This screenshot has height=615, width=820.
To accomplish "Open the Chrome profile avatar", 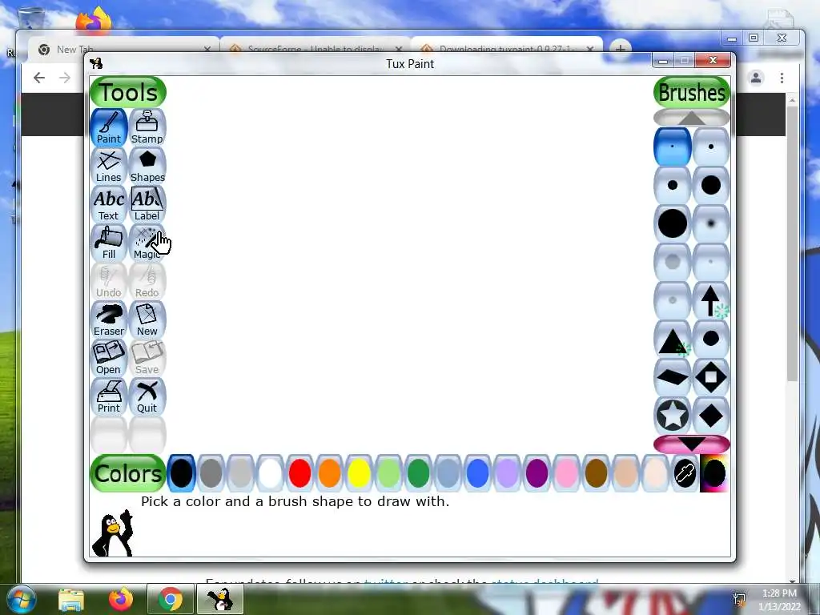I will click(756, 78).
